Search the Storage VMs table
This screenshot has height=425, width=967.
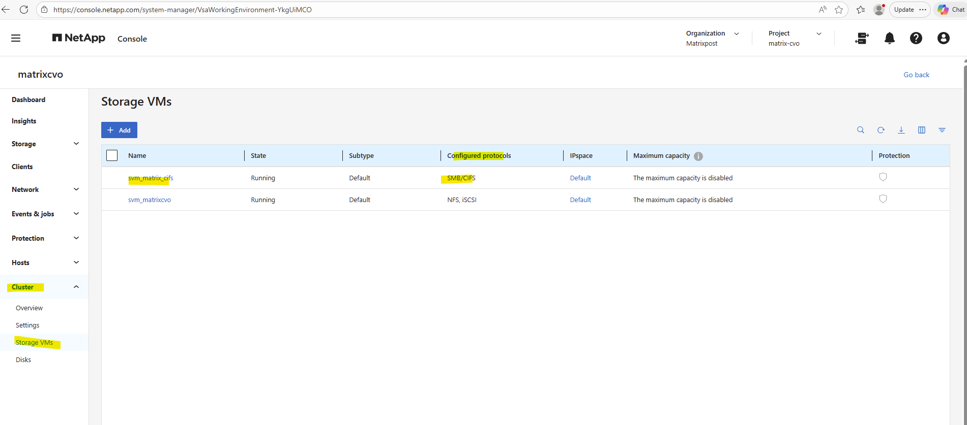click(860, 130)
